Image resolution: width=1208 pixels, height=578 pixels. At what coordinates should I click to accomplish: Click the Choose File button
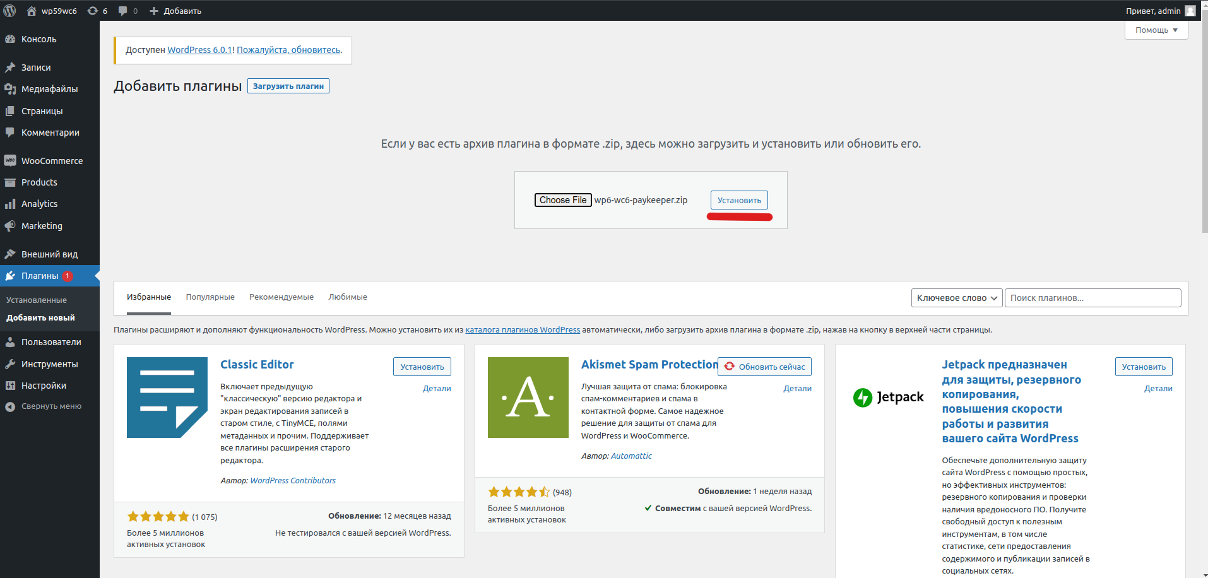[x=563, y=200]
